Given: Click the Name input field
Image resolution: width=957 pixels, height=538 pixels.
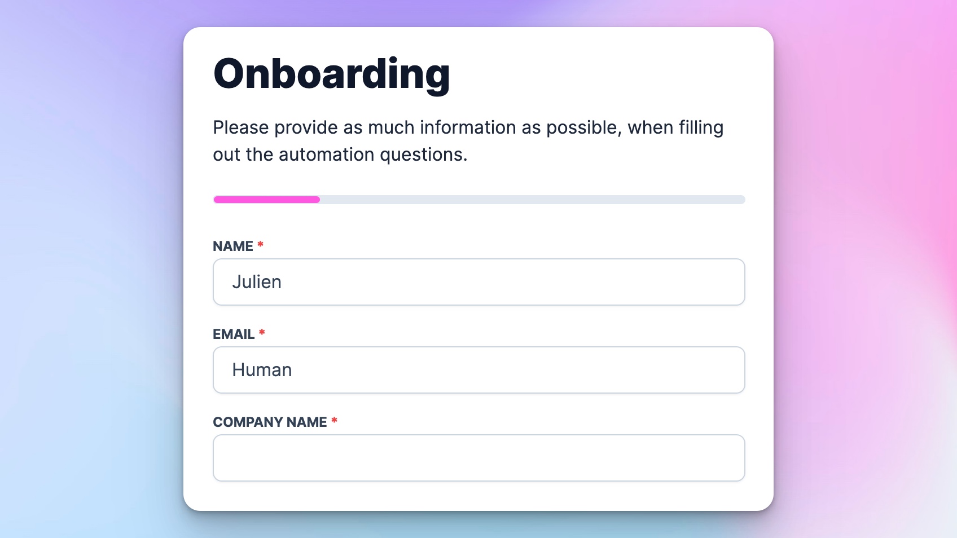Looking at the screenshot, I should [x=479, y=282].
